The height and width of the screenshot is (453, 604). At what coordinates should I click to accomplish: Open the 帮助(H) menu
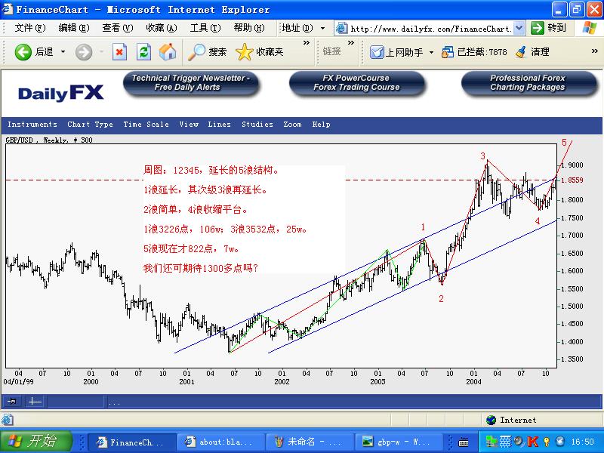point(249,28)
